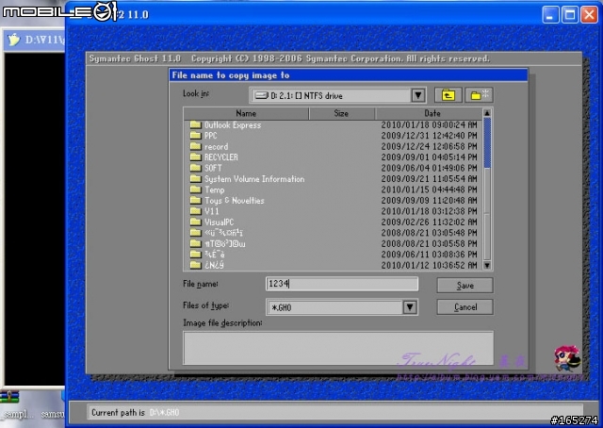Click date 2009/12/31 12:42:40 PM

(429, 136)
